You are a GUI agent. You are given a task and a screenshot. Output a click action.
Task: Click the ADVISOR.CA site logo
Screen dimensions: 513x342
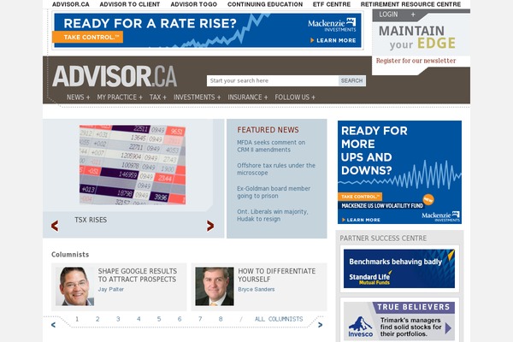pos(115,76)
